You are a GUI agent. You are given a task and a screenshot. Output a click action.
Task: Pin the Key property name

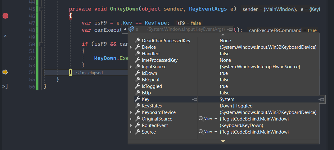195,99
